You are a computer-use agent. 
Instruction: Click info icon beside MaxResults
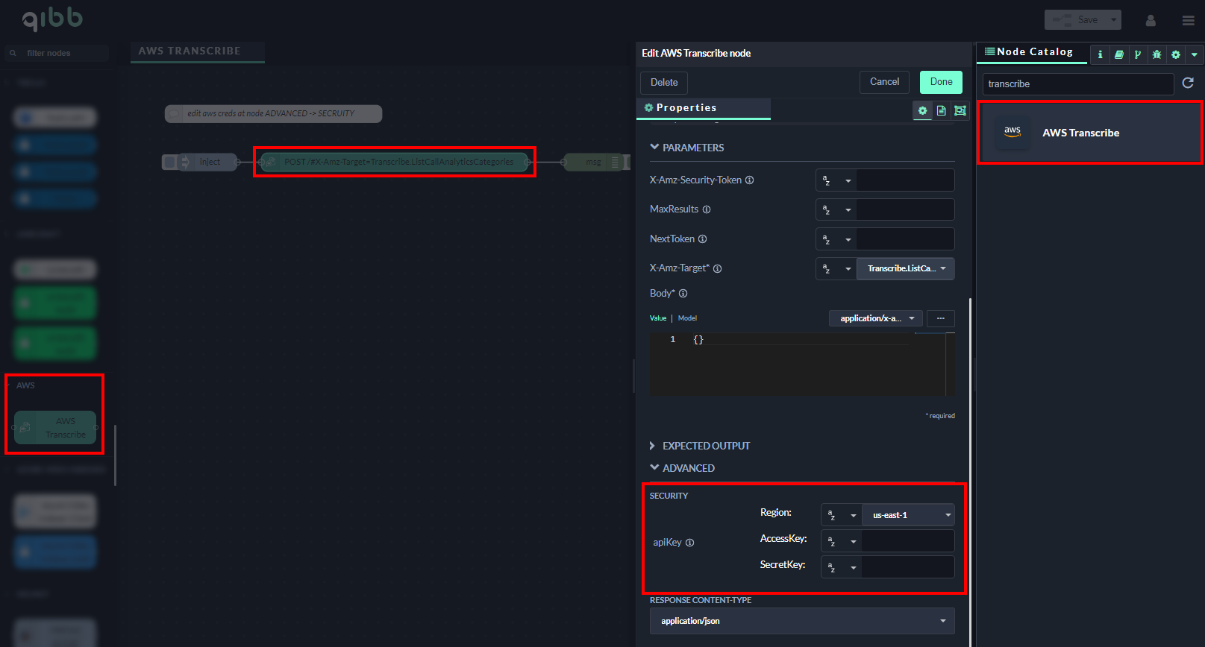(707, 209)
